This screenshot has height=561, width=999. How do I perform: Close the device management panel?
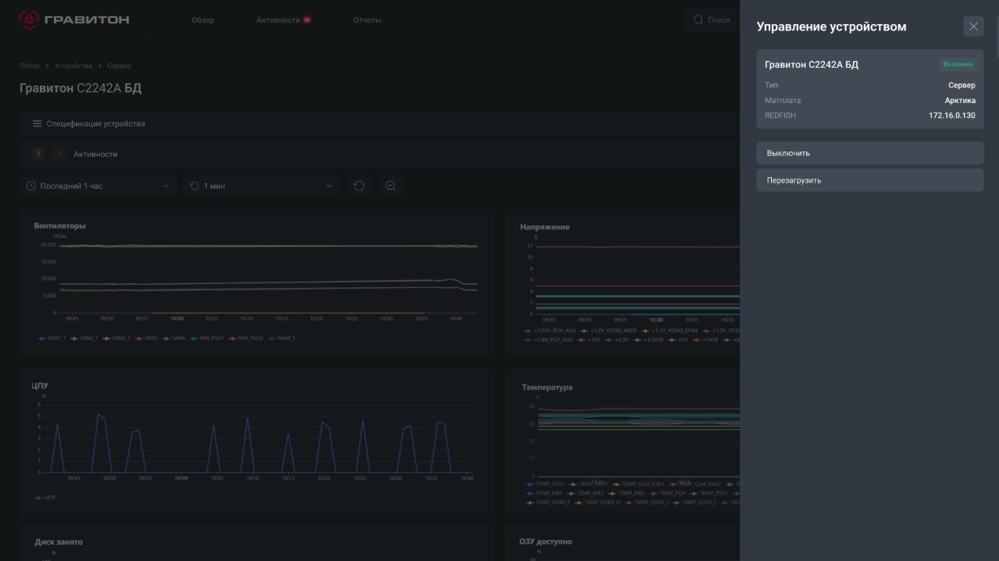pos(973,27)
